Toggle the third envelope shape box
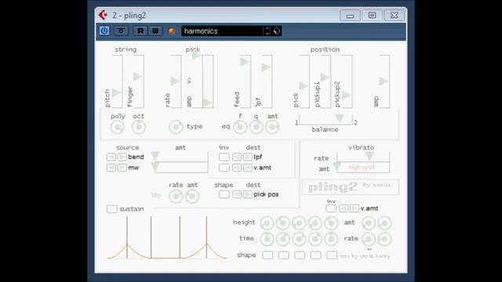This screenshot has height=282, width=502. (300, 255)
